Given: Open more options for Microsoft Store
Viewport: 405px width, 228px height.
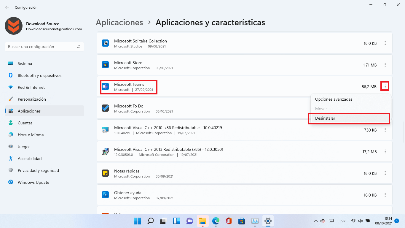Looking at the screenshot, I should tap(385, 65).
